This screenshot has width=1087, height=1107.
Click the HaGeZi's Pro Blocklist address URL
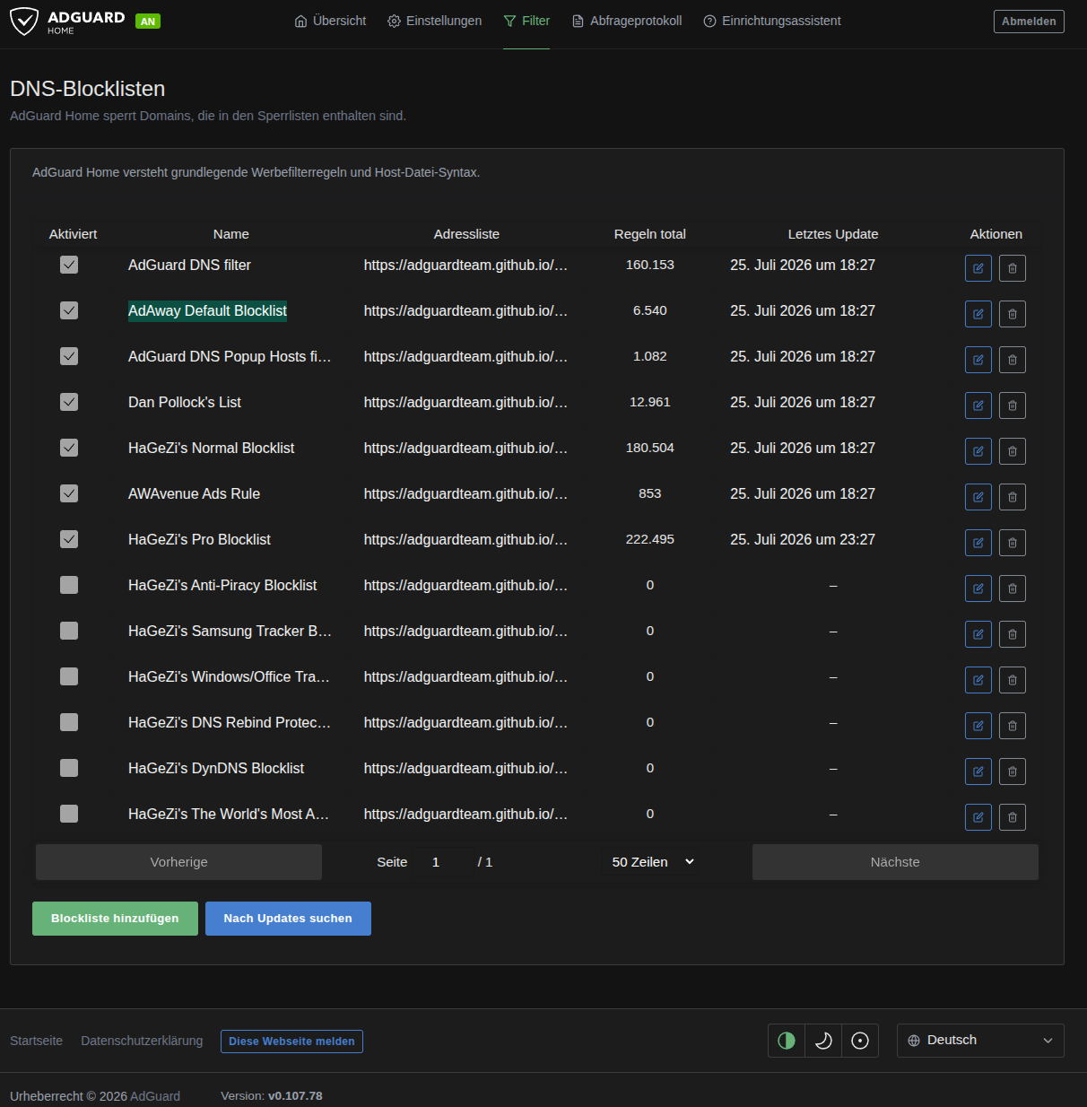click(x=465, y=539)
